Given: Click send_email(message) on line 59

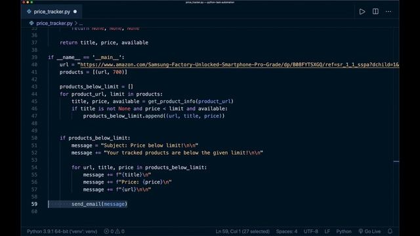Looking at the screenshot, I should [x=99, y=204].
